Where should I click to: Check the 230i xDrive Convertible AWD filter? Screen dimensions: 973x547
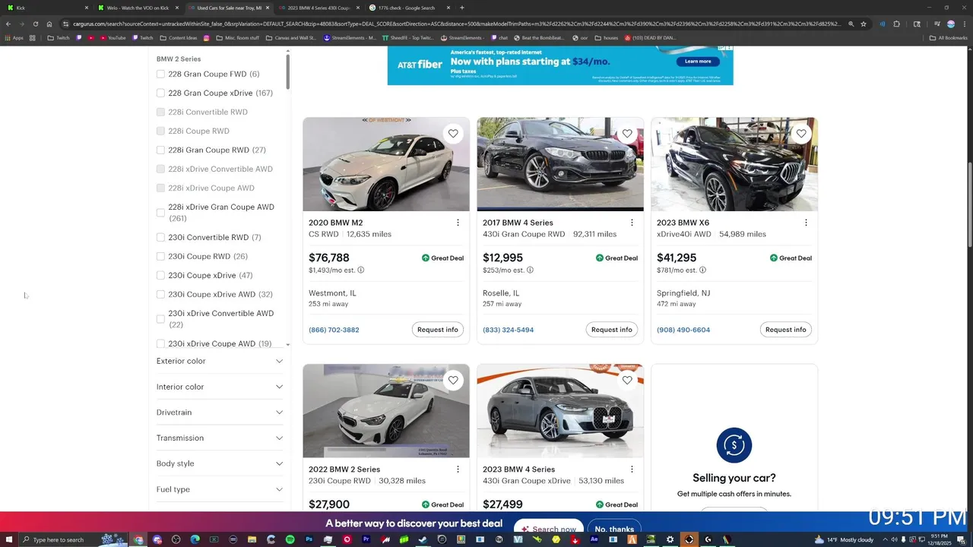click(160, 319)
